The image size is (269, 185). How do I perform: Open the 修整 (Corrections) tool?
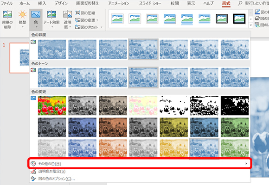[x=22, y=19]
